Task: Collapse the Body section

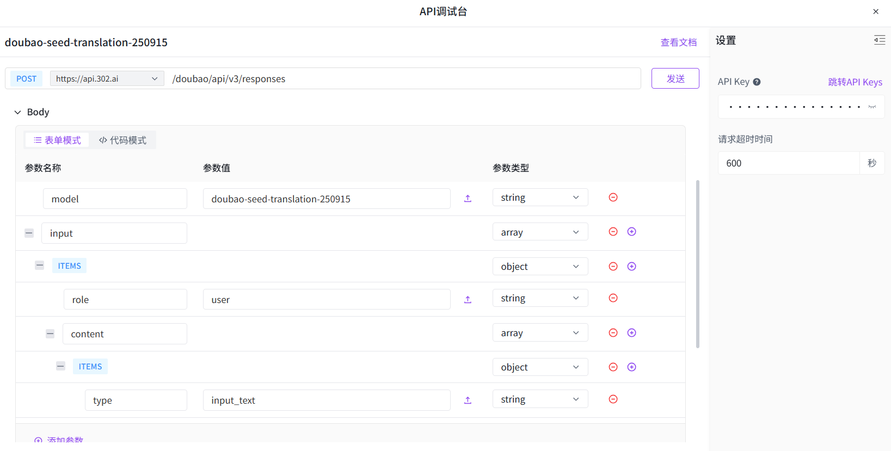Action: 18,112
